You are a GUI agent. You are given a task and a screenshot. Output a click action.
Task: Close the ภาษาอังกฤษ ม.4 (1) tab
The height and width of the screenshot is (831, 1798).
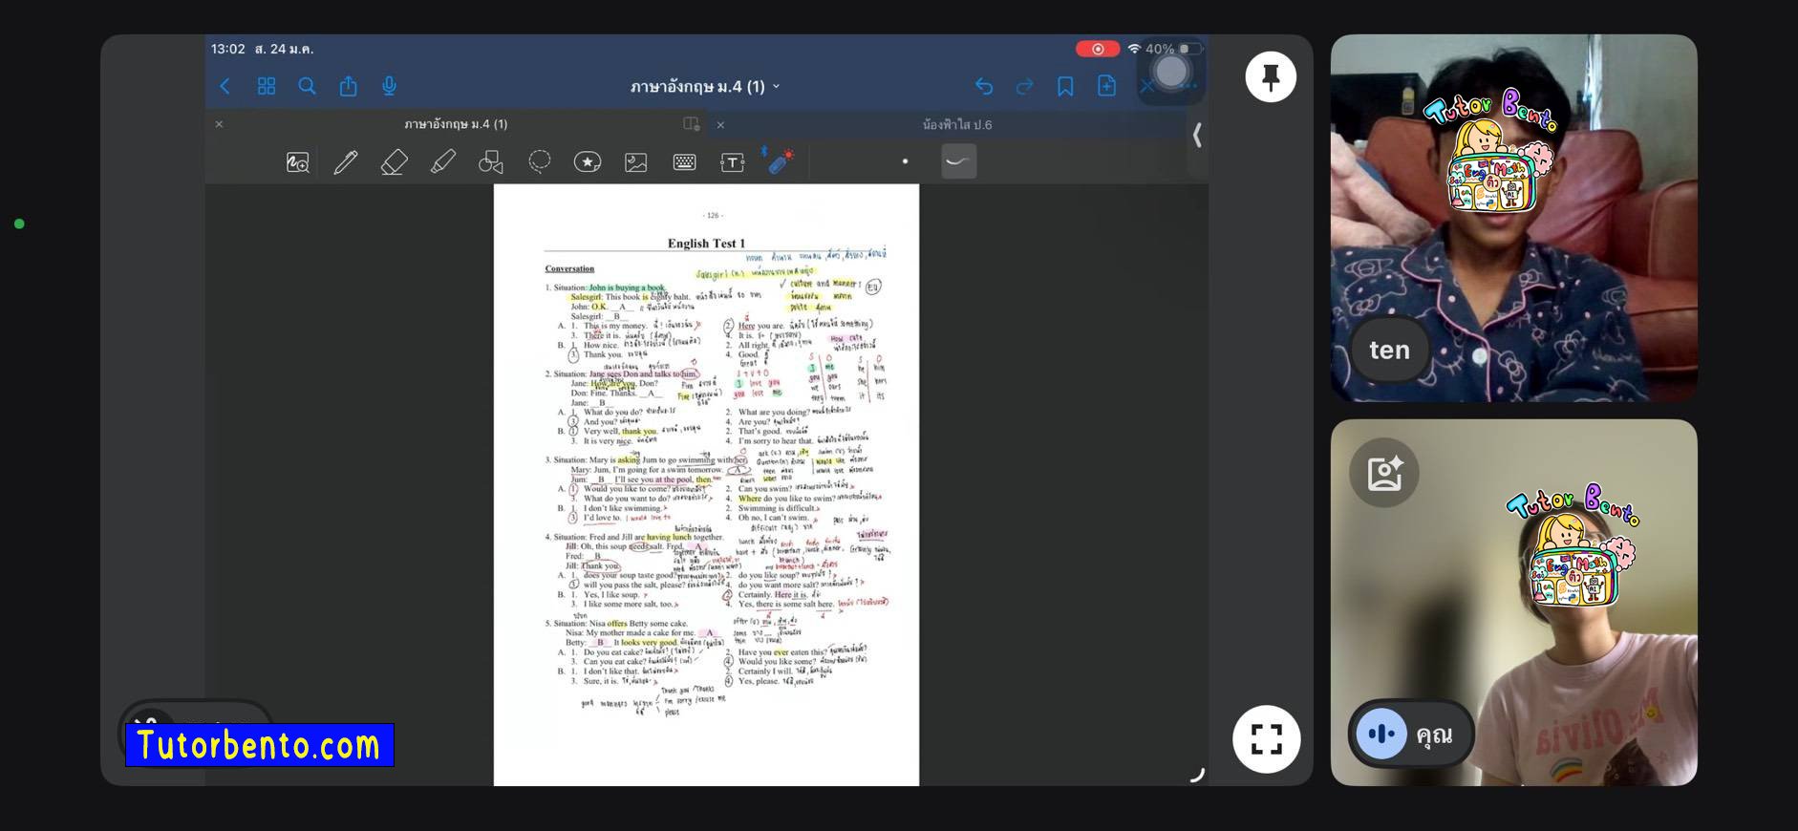(219, 124)
